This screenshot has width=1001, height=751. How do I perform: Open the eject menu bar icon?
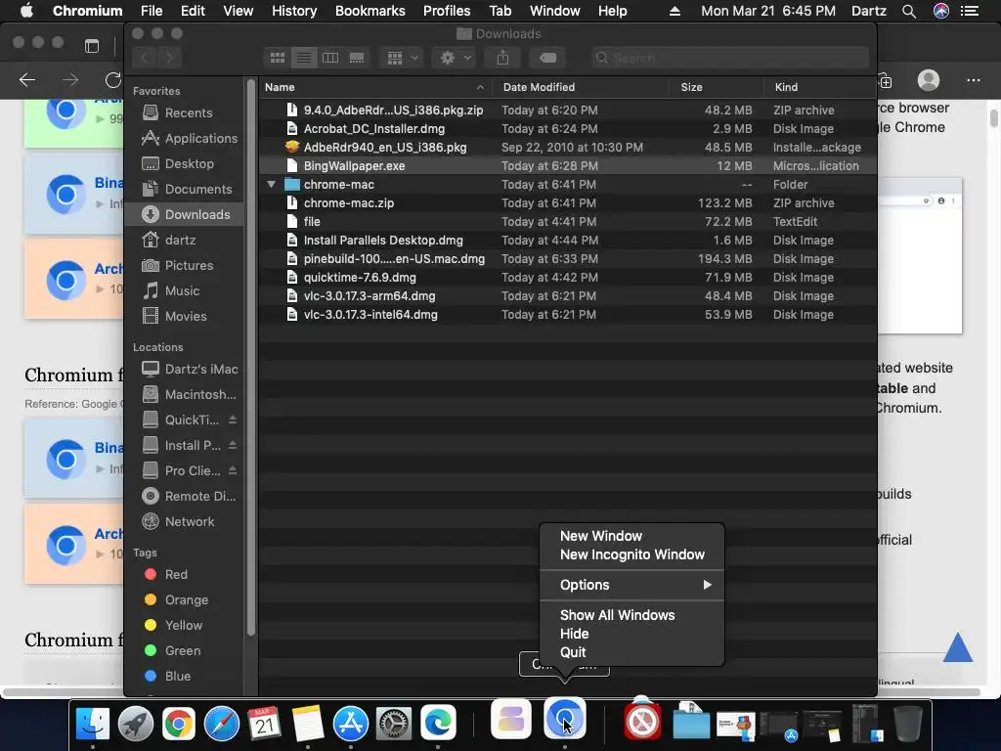tap(675, 11)
